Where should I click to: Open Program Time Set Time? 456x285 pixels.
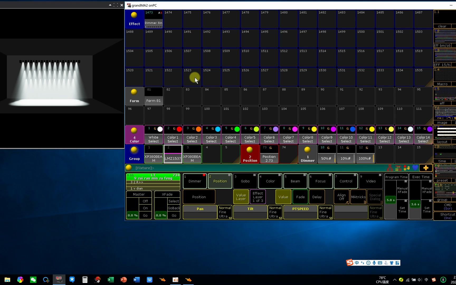click(x=402, y=210)
